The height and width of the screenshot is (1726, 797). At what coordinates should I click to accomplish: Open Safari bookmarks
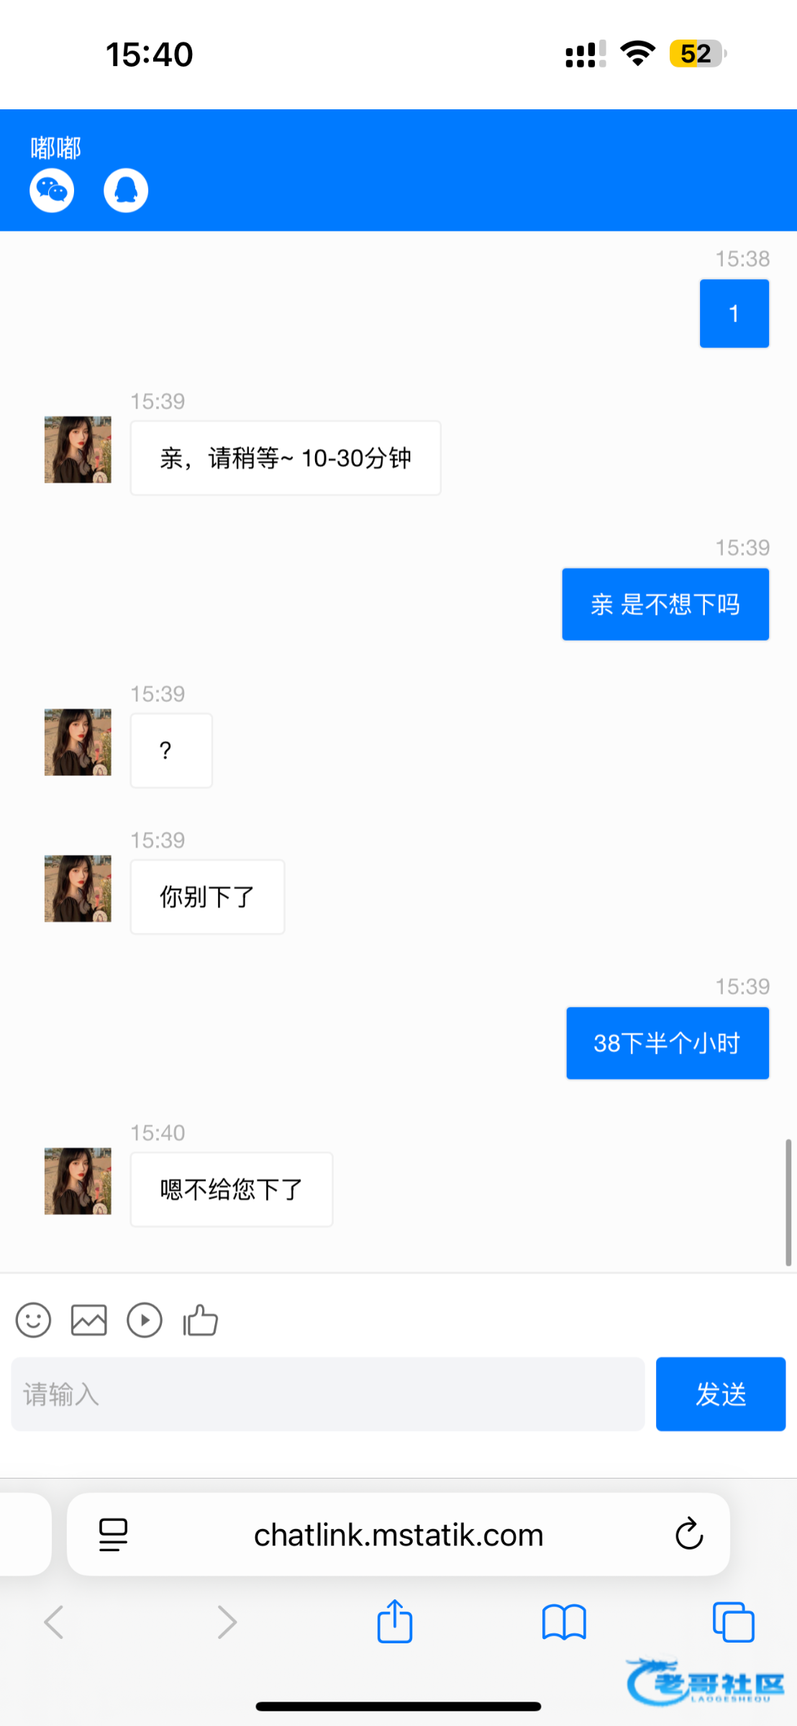point(564,1622)
